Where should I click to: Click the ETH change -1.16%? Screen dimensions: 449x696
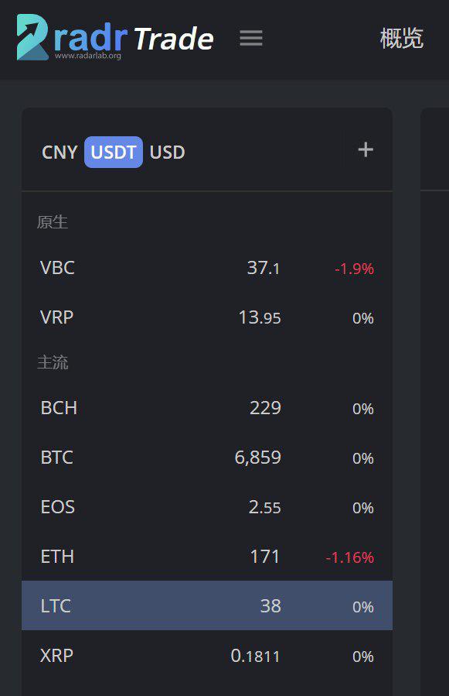click(350, 557)
